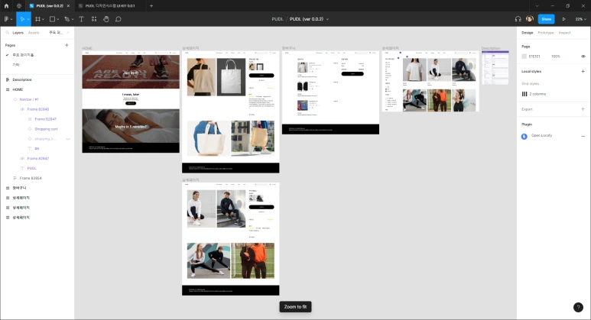
Task: Select the 2 columns grid style
Action: [537, 94]
